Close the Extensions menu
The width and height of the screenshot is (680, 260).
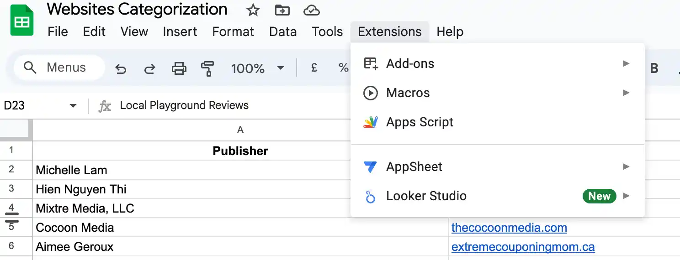[390, 31]
